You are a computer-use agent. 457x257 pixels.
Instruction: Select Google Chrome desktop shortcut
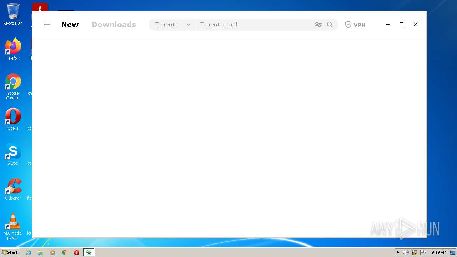(13, 86)
